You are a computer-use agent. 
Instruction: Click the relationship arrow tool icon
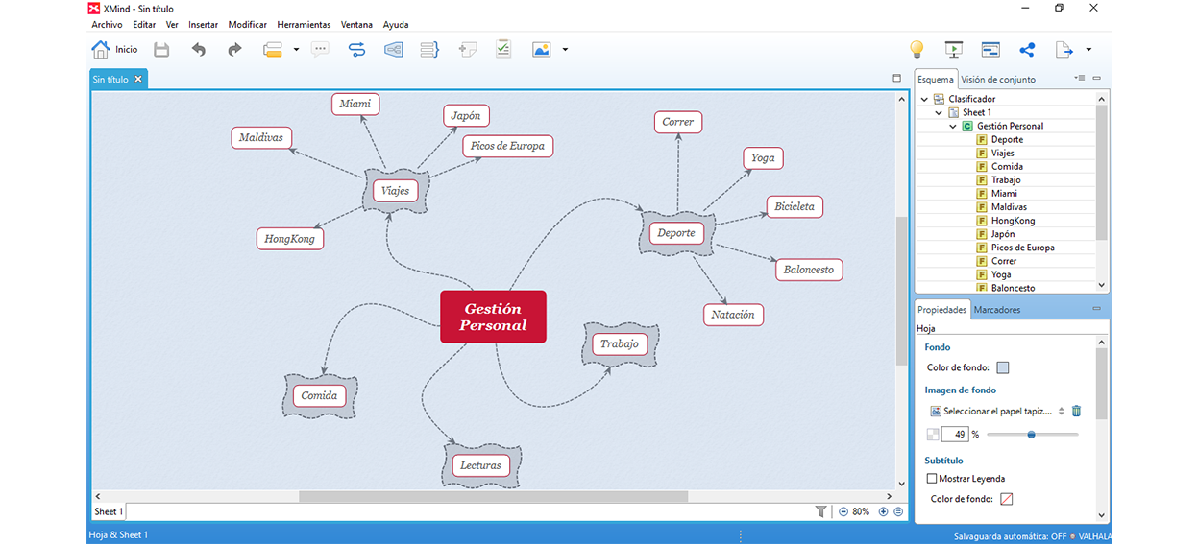pyautogui.click(x=356, y=50)
